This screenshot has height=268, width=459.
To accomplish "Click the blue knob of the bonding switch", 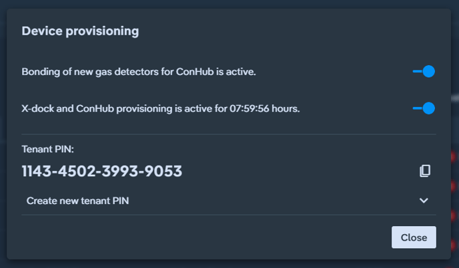I will pos(429,72).
